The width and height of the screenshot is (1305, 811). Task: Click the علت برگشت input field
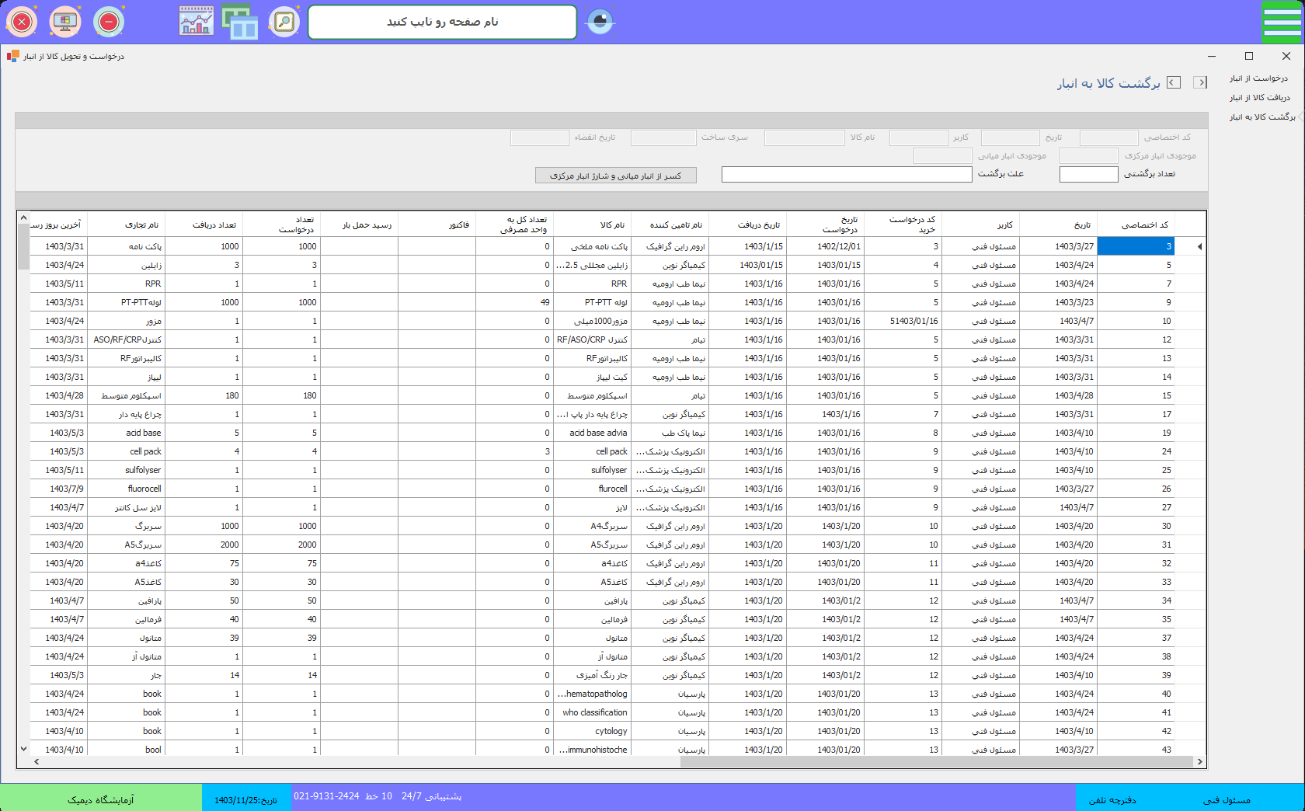(846, 175)
